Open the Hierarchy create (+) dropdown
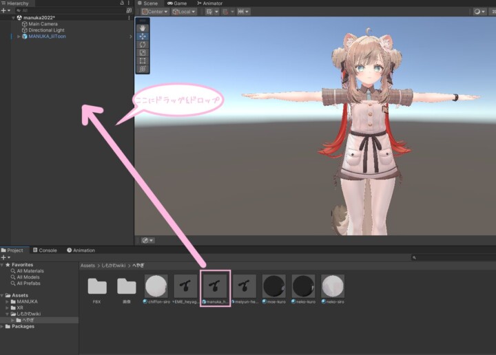 (6, 10)
